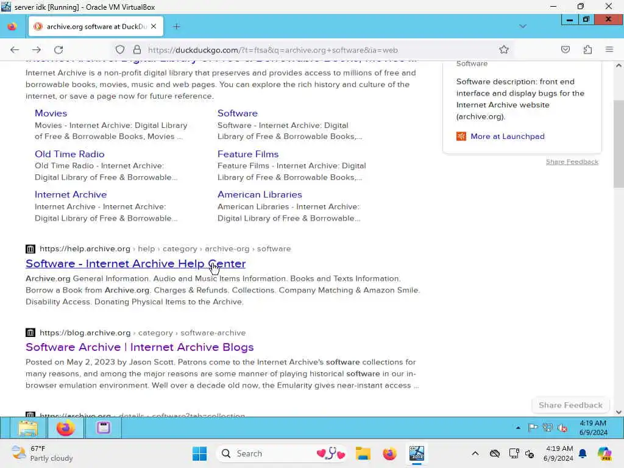Open the Copilot icon in host tray

click(x=604, y=453)
